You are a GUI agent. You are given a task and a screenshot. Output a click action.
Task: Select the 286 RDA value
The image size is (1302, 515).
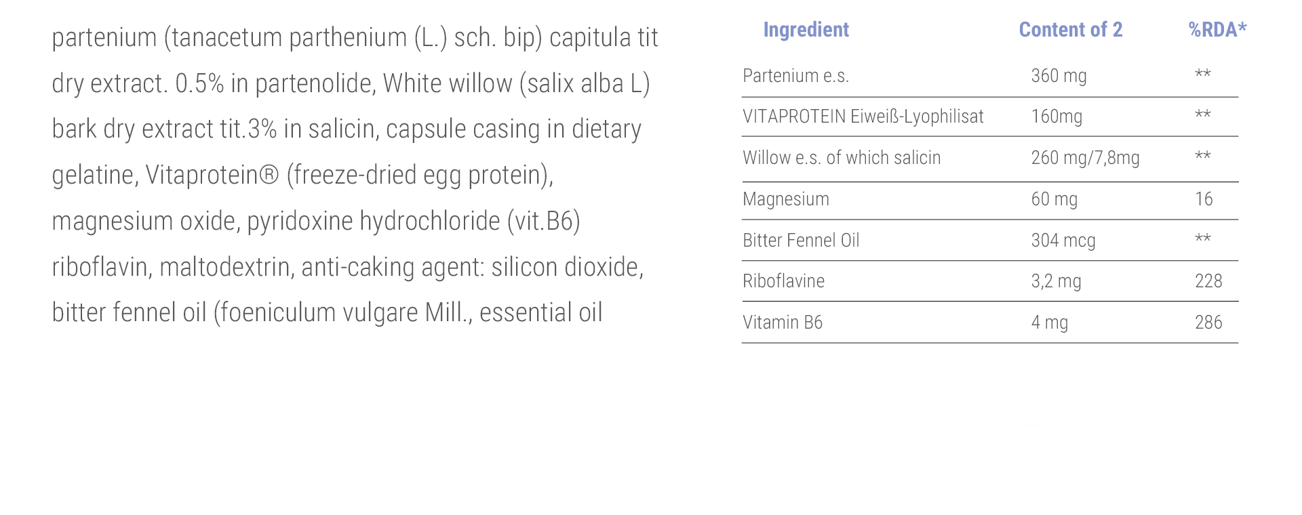(1208, 323)
